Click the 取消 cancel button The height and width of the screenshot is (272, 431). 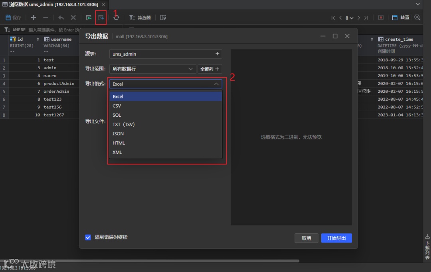click(306, 238)
